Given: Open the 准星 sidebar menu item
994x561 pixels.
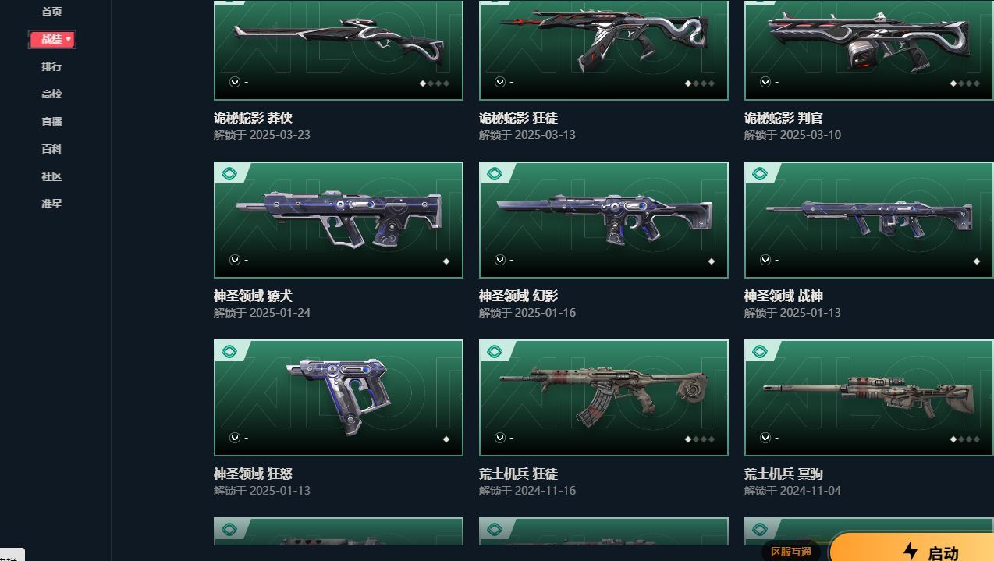Looking at the screenshot, I should coord(51,204).
